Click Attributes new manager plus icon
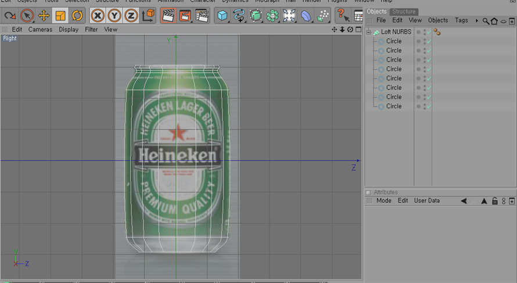 pos(512,201)
